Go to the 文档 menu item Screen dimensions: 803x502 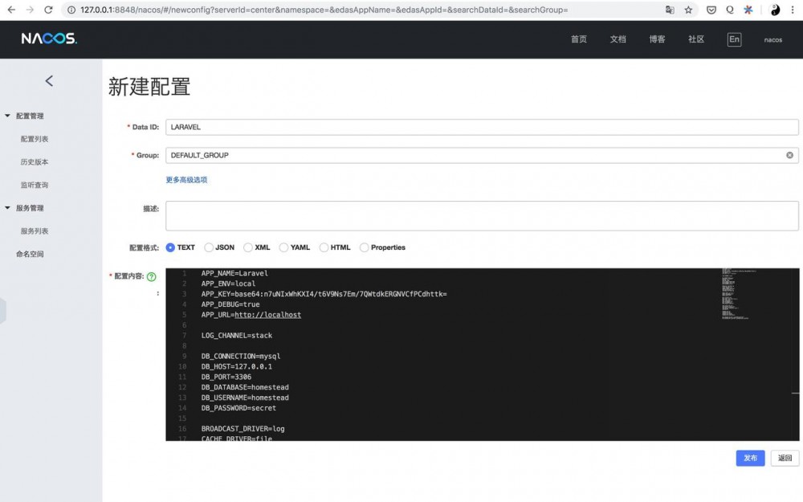click(x=617, y=39)
